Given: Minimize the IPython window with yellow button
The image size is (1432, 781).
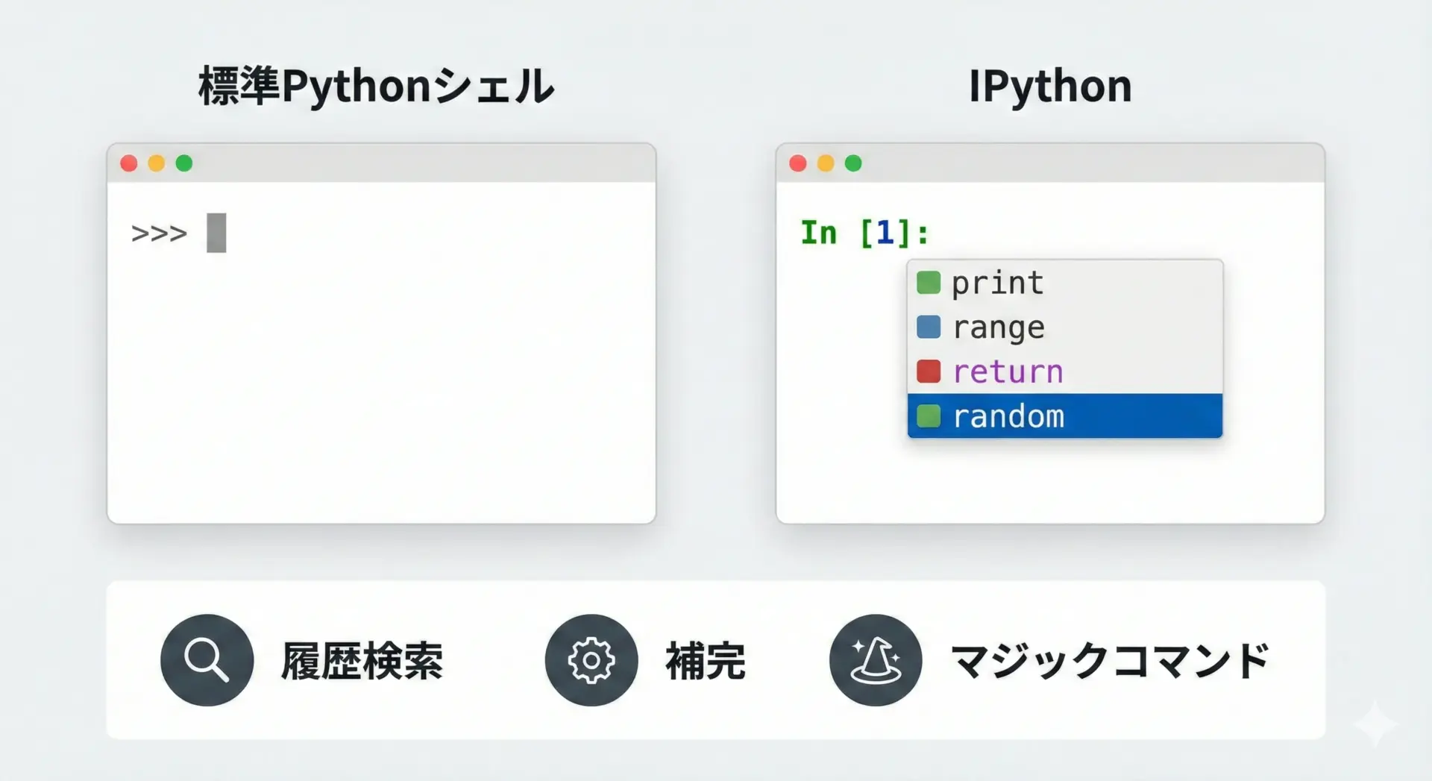Looking at the screenshot, I should click(x=826, y=163).
